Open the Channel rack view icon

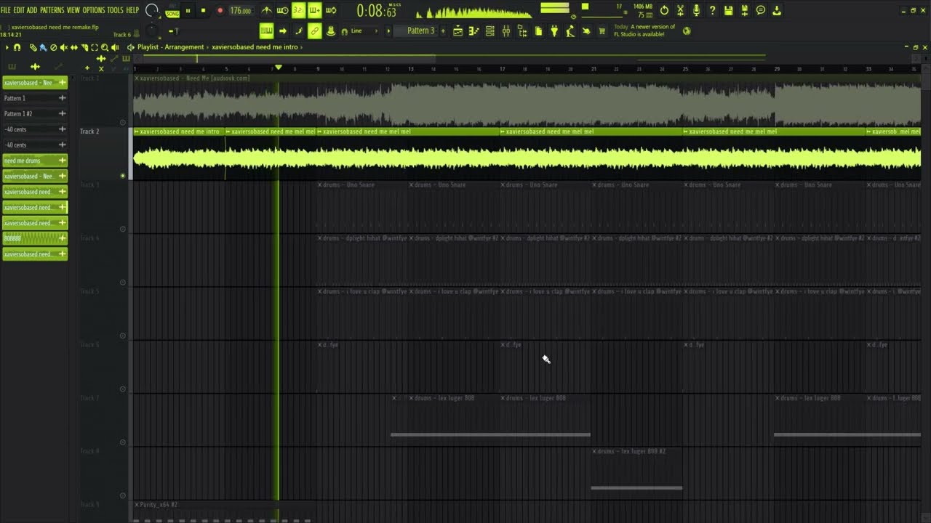pos(490,31)
